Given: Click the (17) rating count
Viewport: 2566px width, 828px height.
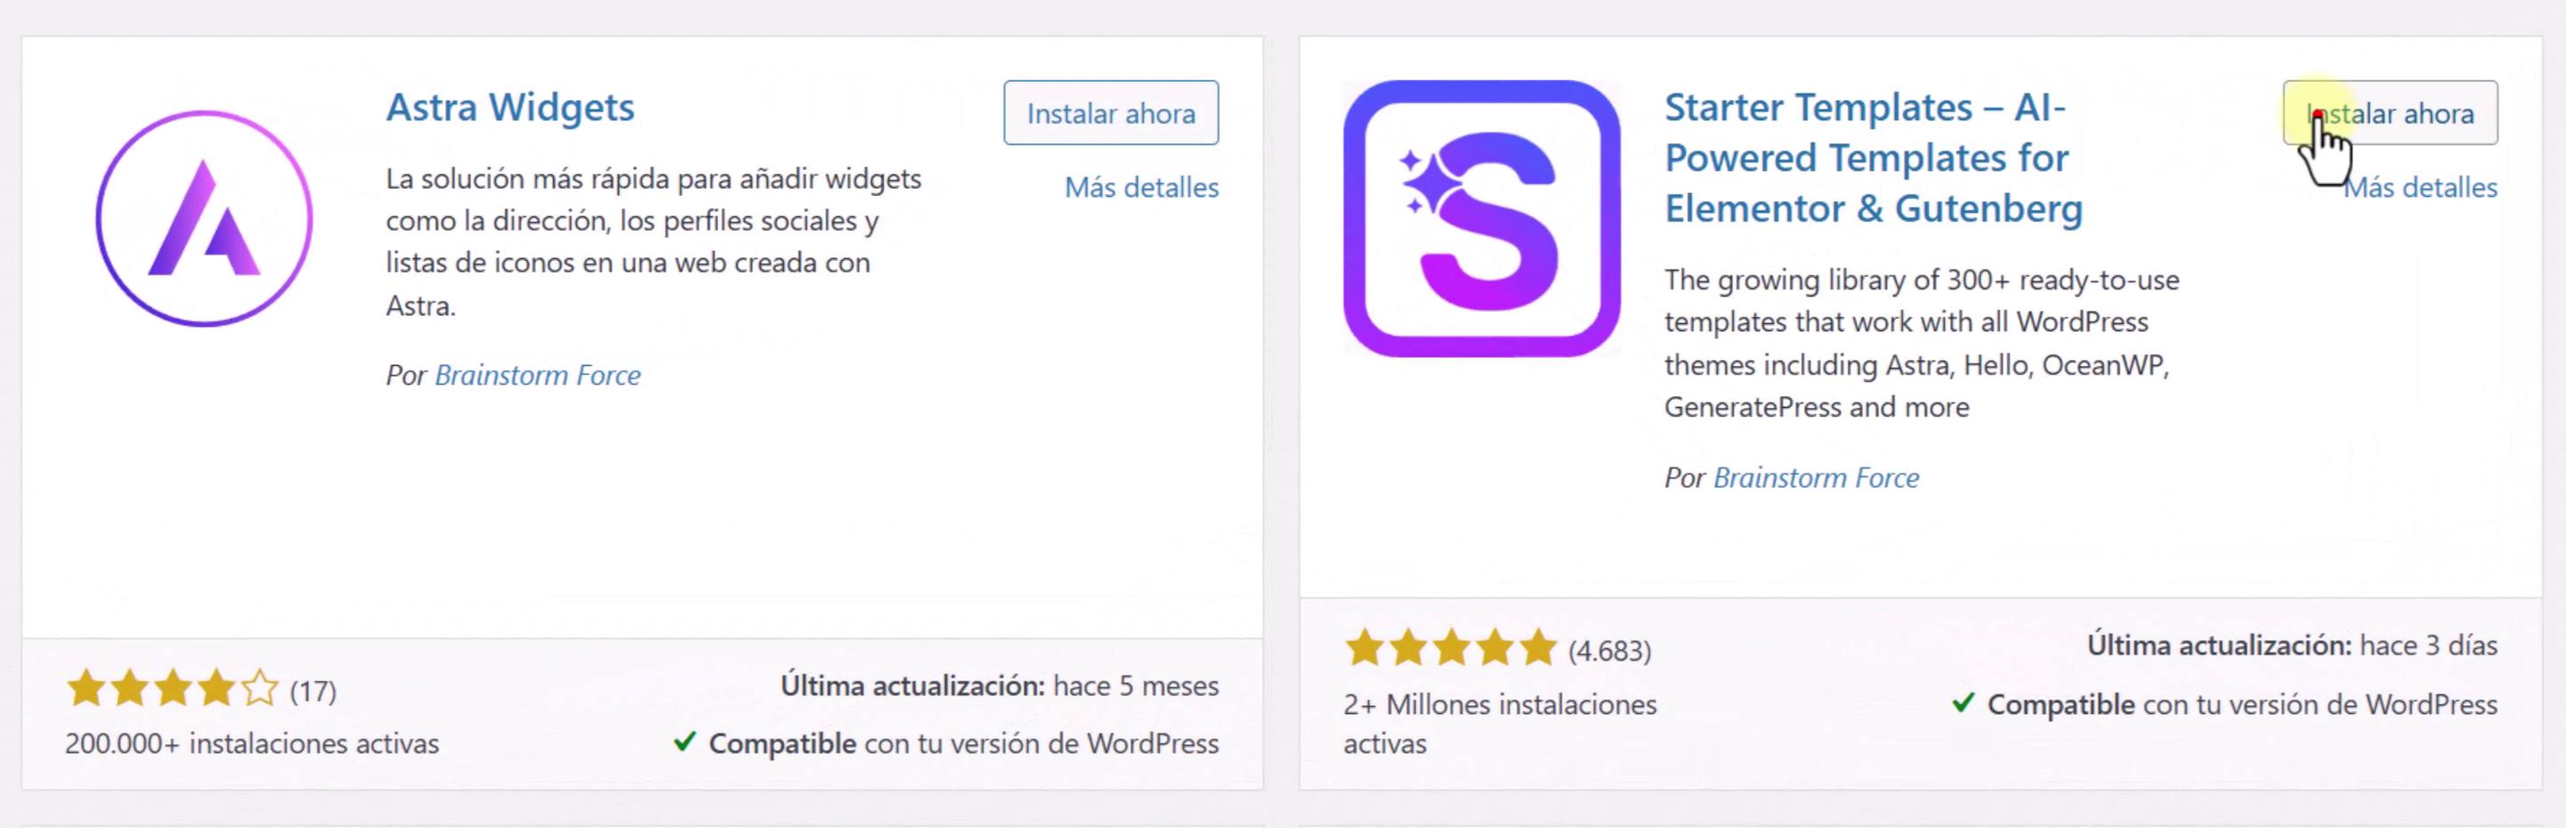Looking at the screenshot, I should pyautogui.click(x=313, y=691).
